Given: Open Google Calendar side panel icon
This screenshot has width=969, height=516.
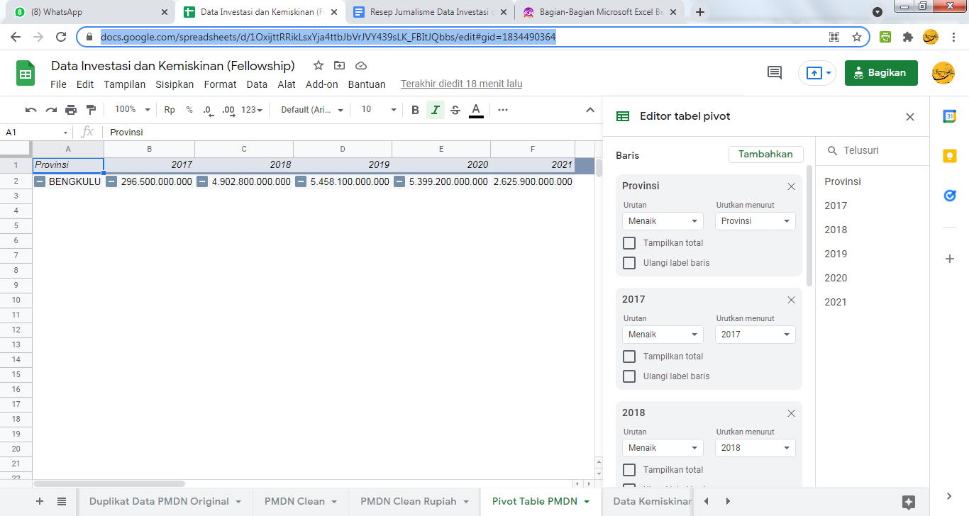Looking at the screenshot, I should (949, 117).
